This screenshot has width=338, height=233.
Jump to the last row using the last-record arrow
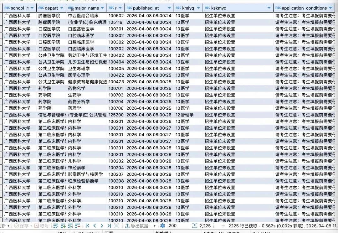pyautogui.click(x=109, y=226)
